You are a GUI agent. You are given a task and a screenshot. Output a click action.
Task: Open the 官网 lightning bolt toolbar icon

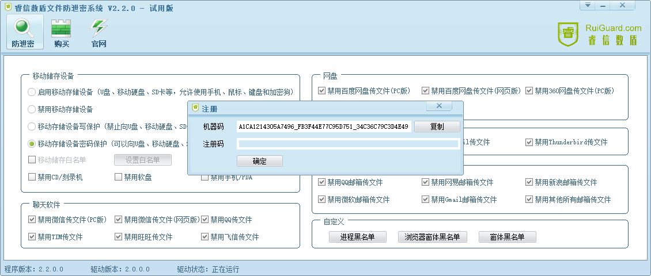99,32
